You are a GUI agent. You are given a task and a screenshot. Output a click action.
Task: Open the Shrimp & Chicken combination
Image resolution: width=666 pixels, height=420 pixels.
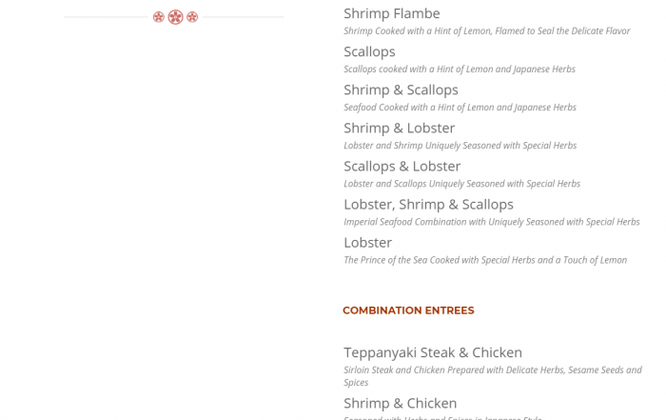(400, 403)
